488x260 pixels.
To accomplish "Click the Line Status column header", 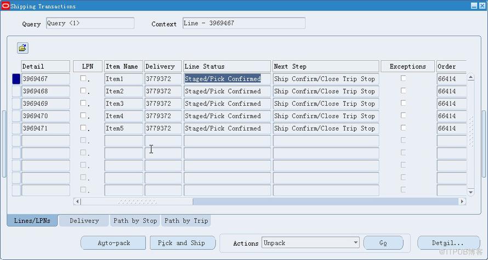I will [x=227, y=66].
